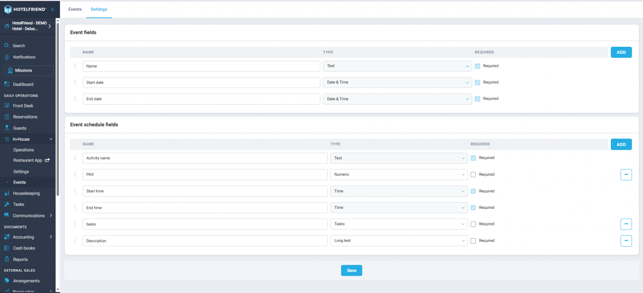Check the Required box for PAX
643x293 pixels.
tap(473, 175)
